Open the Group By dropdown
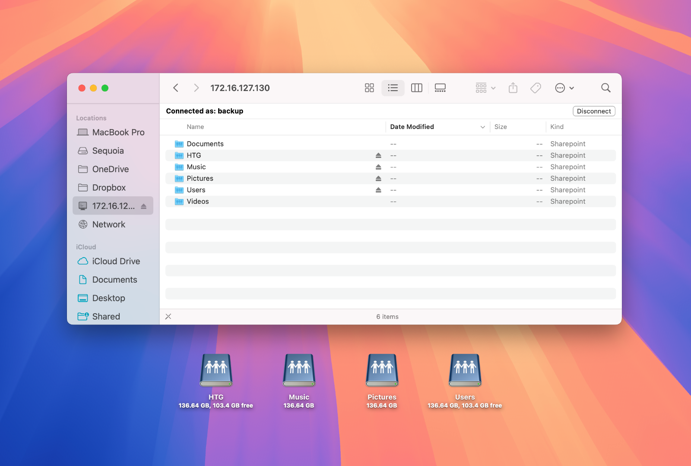Image resolution: width=691 pixels, height=466 pixels. point(485,88)
